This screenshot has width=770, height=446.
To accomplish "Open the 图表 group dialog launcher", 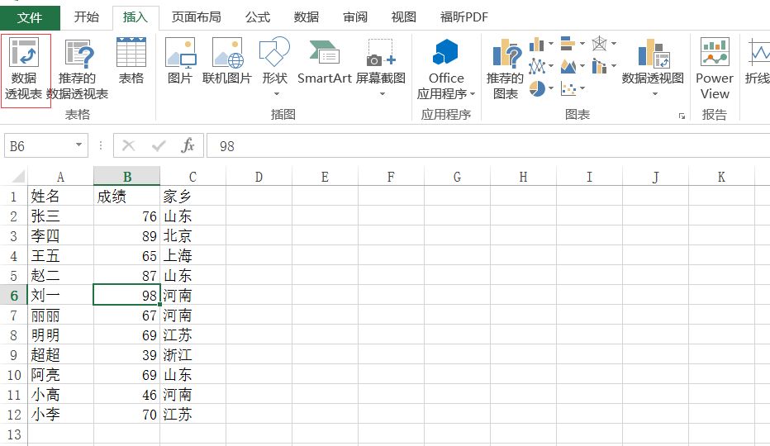I will point(682,116).
